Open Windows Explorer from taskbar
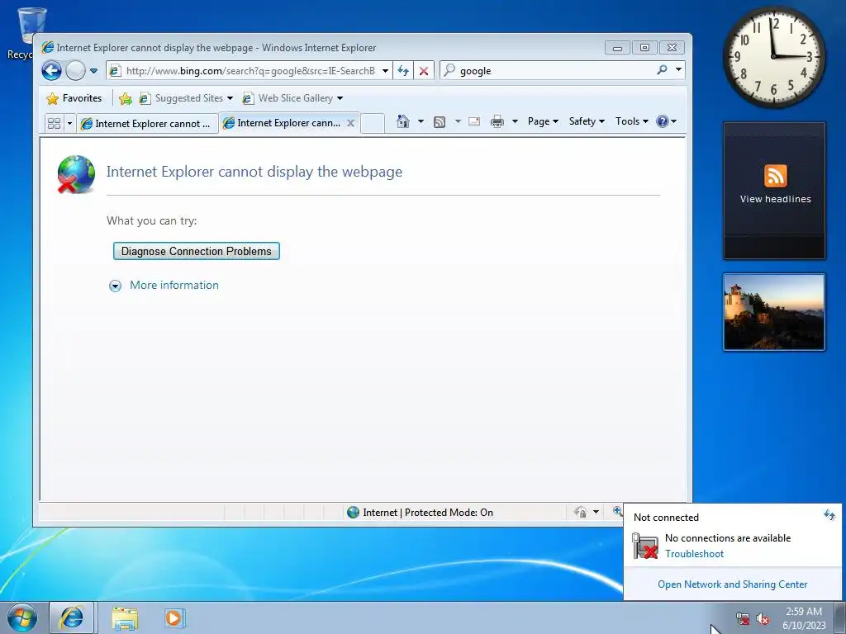The height and width of the screenshot is (634, 846). pos(125,618)
